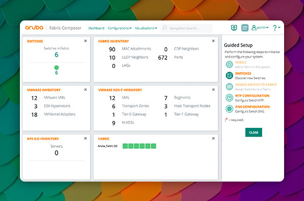Screen dimensions: 304x201
Task: Click the Aruba_Fabric label
Action: (x=108, y=146)
